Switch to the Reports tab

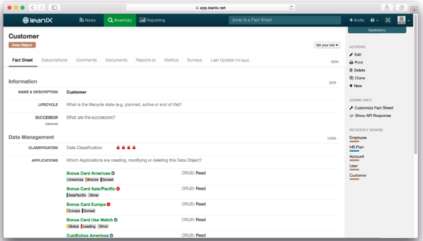click(146, 60)
